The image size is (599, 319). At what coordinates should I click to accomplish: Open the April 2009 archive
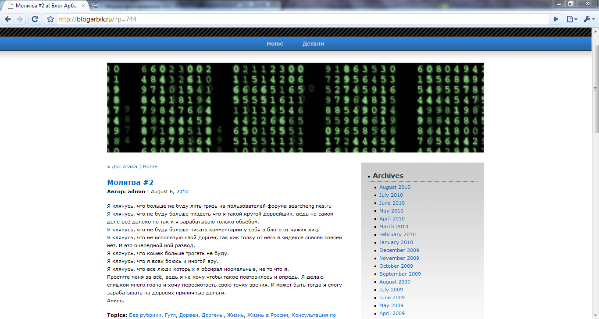(x=392, y=313)
